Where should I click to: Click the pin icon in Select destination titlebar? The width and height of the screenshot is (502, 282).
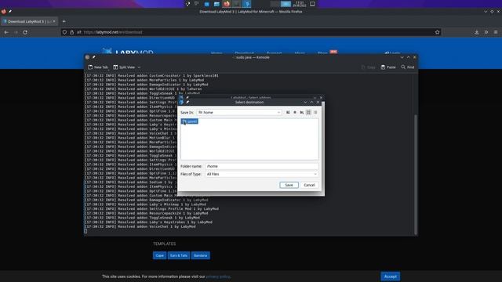(x=187, y=103)
